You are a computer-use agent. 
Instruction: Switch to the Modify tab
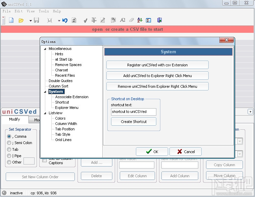[x=15, y=119]
